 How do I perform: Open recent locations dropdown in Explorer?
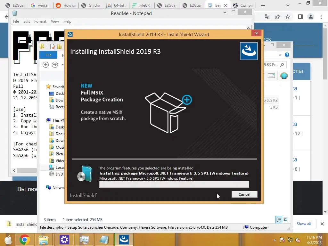coord(62,65)
